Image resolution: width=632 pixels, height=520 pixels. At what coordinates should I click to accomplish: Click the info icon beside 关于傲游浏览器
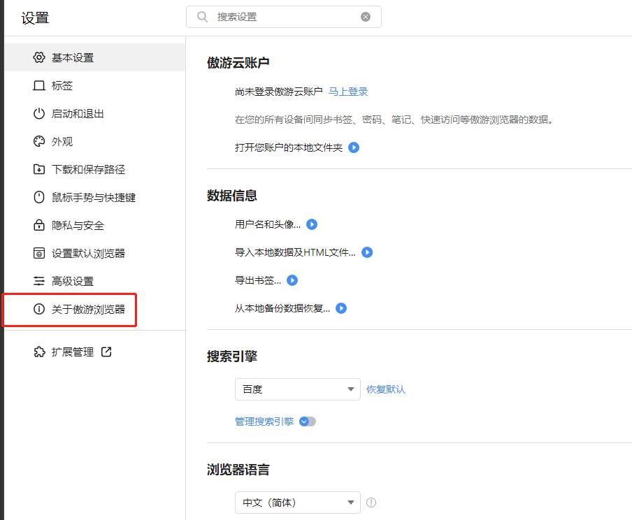coord(38,309)
